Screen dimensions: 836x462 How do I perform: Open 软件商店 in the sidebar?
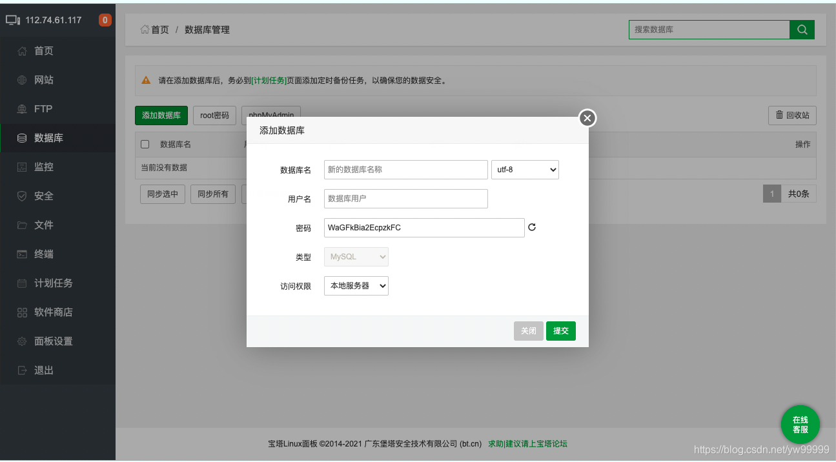point(54,312)
